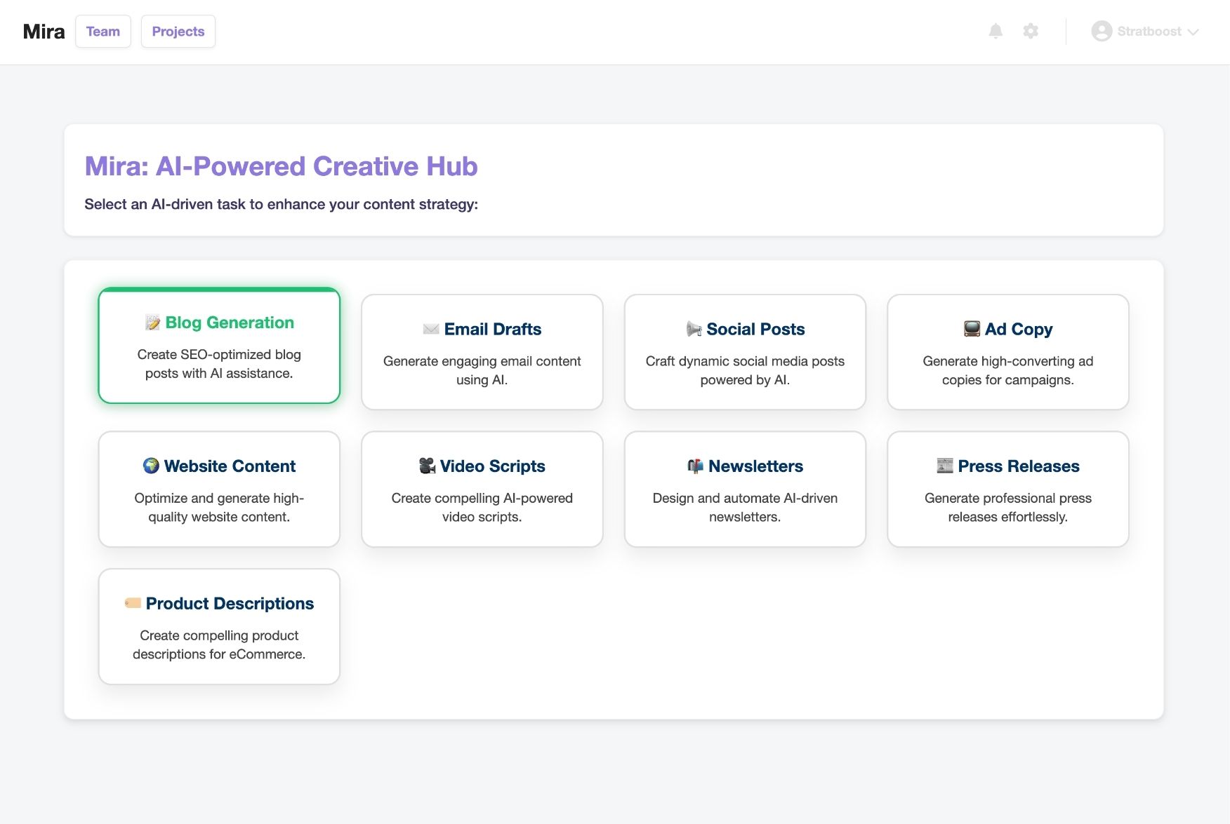This screenshot has height=824, width=1230.
Task: Open settings via the gear icon
Action: 1031,31
